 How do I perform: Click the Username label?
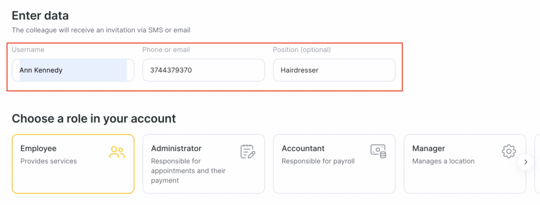point(28,50)
